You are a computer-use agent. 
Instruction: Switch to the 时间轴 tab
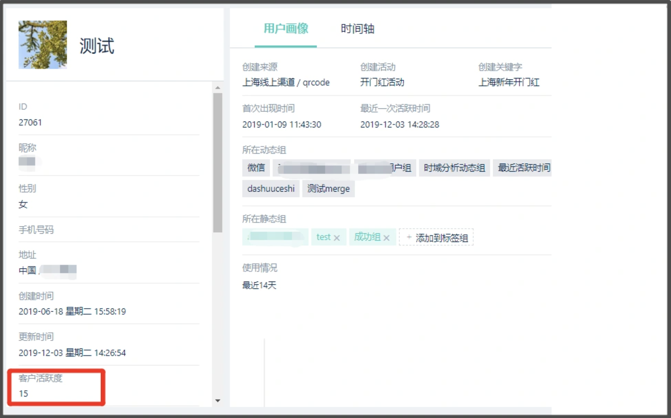click(x=357, y=29)
